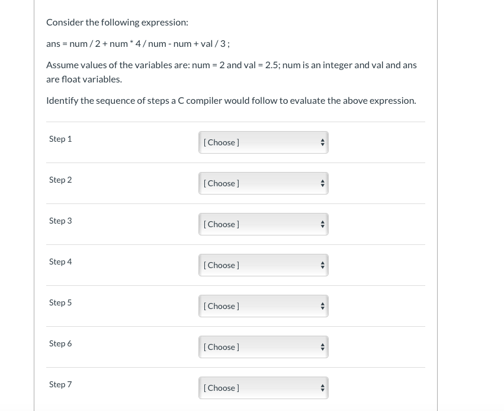Screen dimensions: 504x411
Task: Select the [Choose] placeholder in Step 4
Action: click(221, 265)
